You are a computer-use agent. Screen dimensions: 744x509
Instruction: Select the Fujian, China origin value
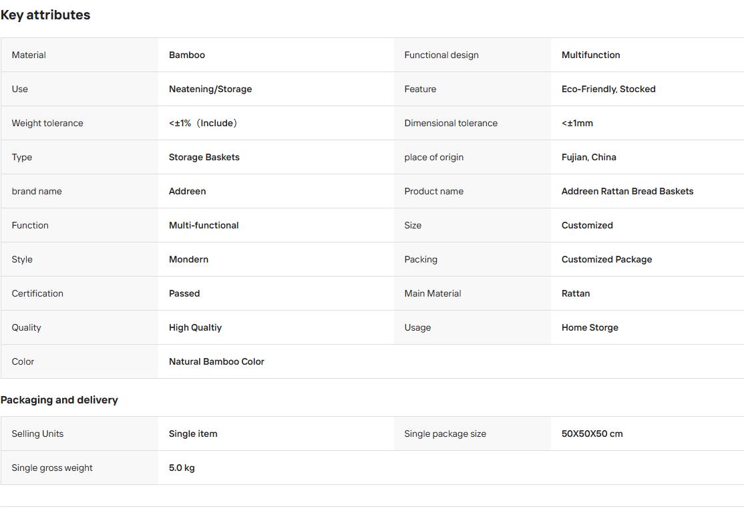(589, 158)
